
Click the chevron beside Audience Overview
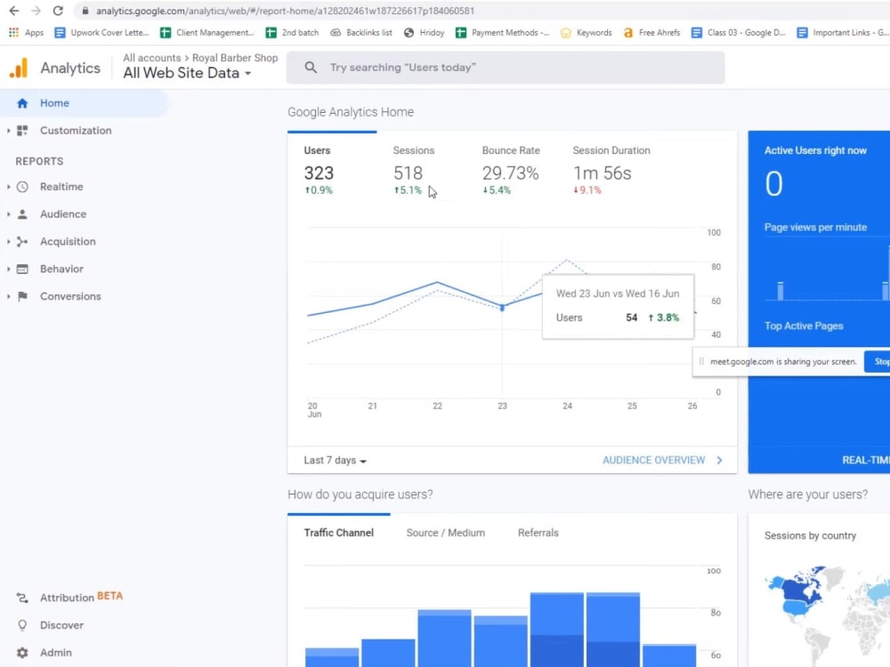[x=719, y=461]
